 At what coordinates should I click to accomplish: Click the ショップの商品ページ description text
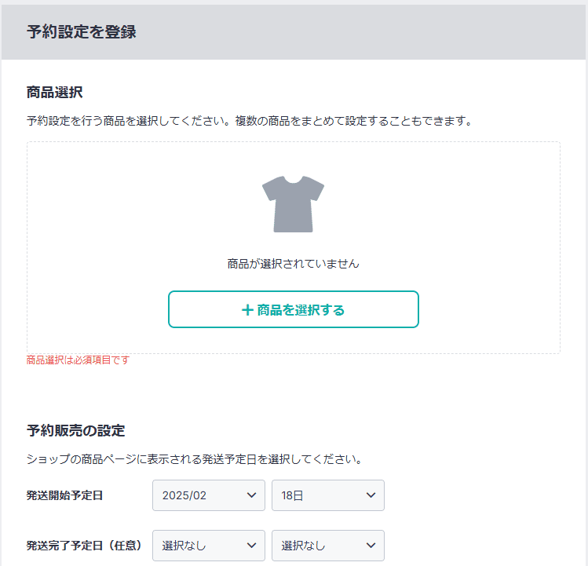[x=194, y=459]
